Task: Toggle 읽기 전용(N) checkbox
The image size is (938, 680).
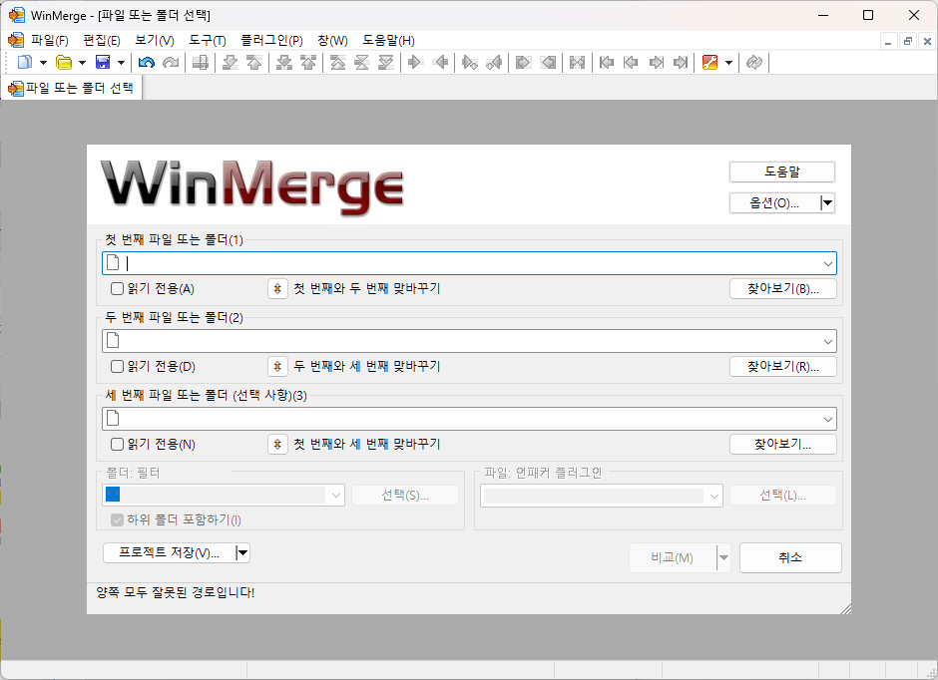Action: click(118, 444)
